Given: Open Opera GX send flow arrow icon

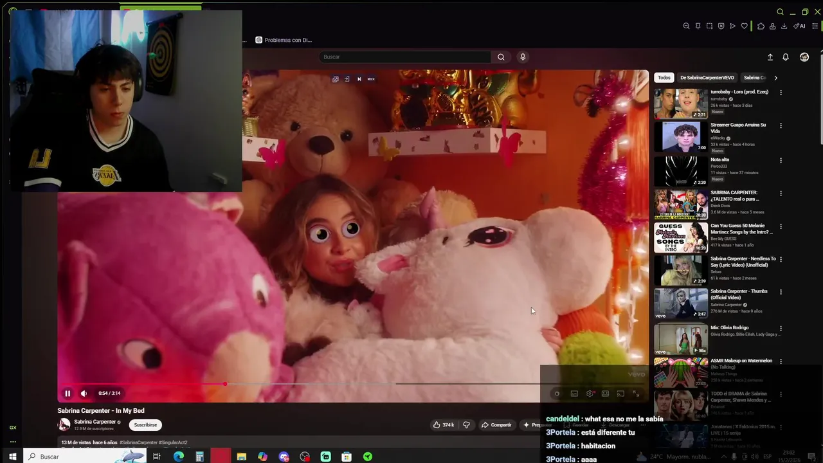Looking at the screenshot, I should pyautogui.click(x=732, y=26).
